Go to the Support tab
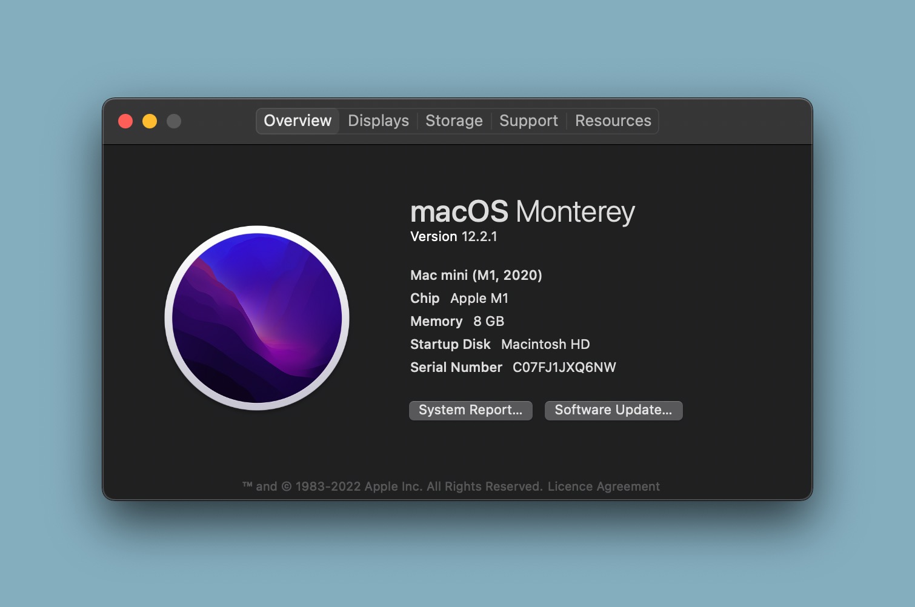Screen dimensions: 915x607 528,121
